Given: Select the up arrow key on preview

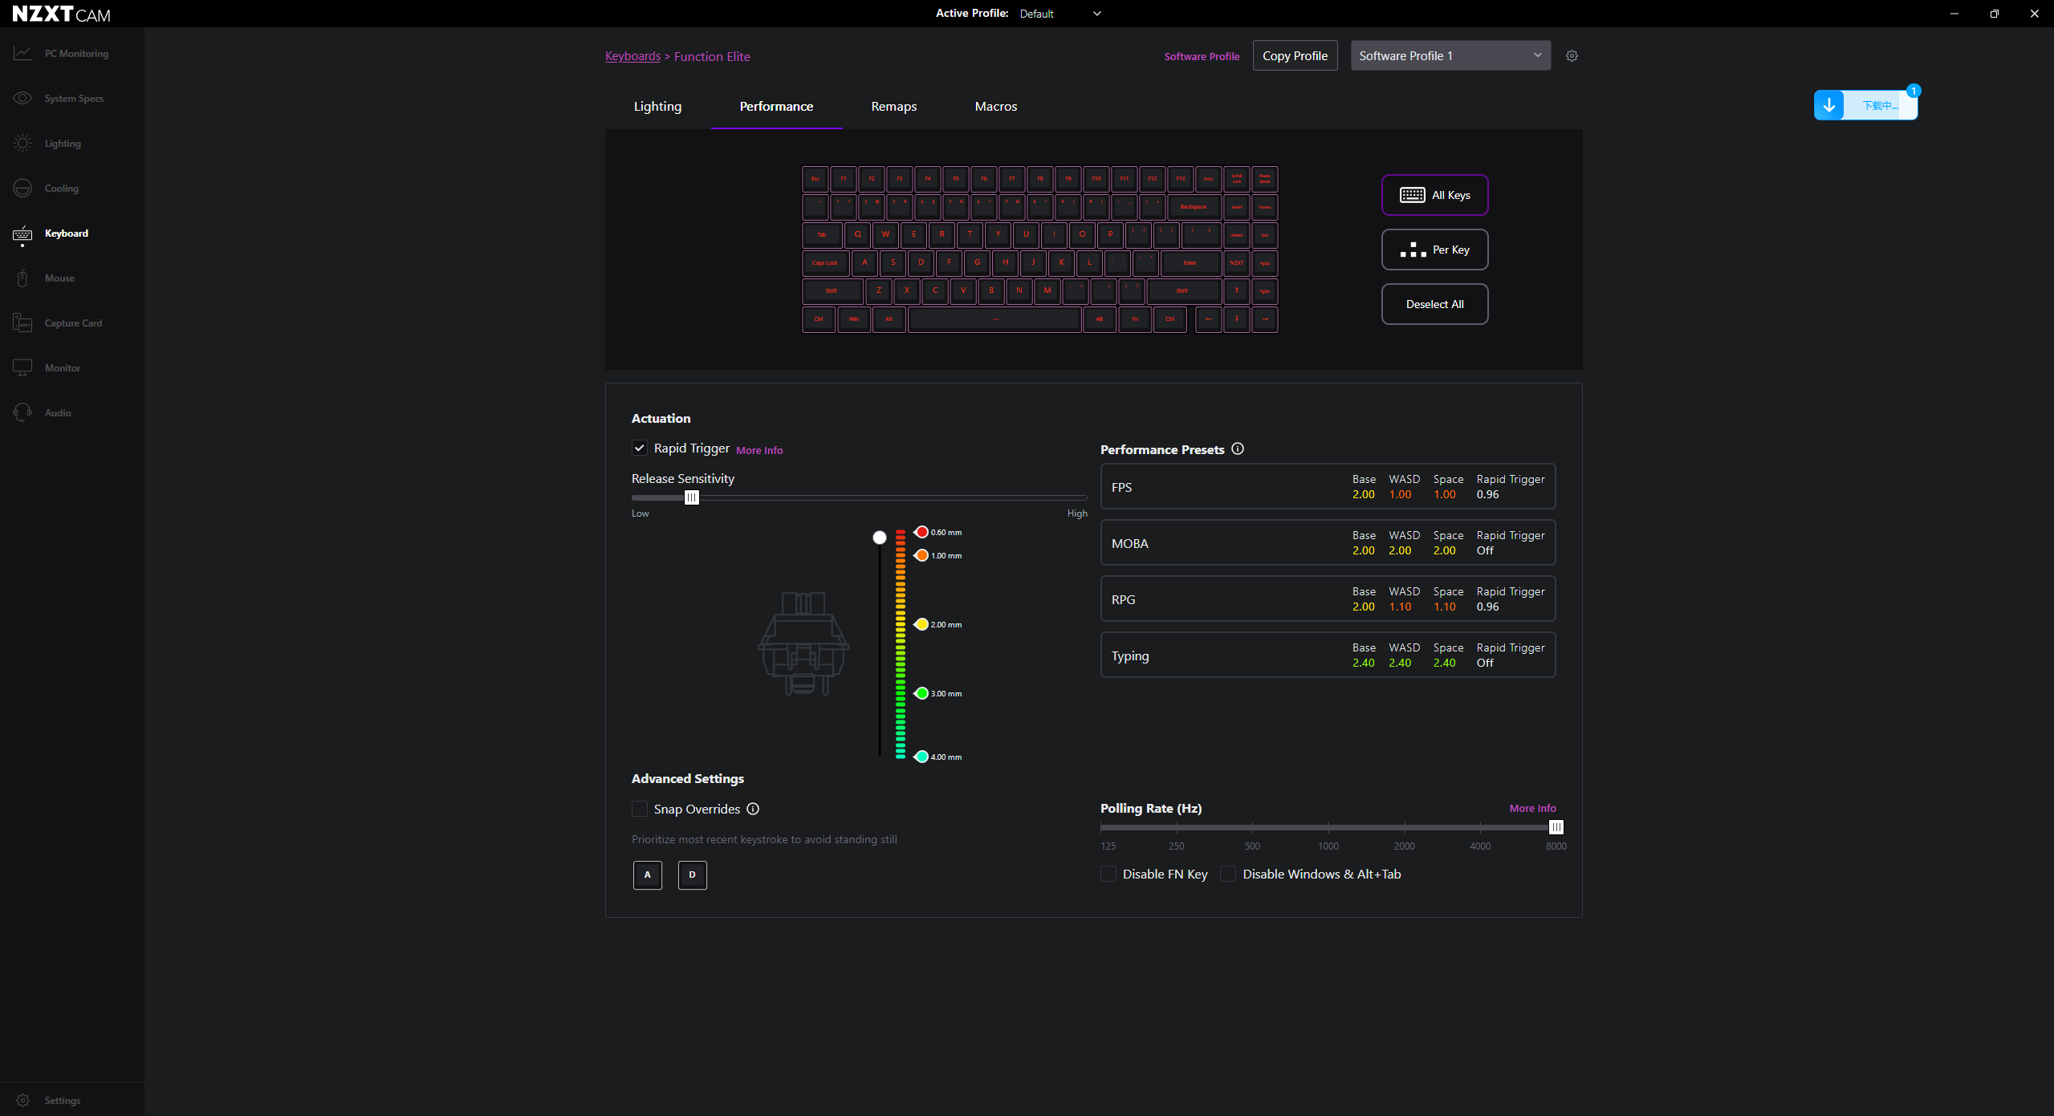Looking at the screenshot, I should click(1237, 291).
